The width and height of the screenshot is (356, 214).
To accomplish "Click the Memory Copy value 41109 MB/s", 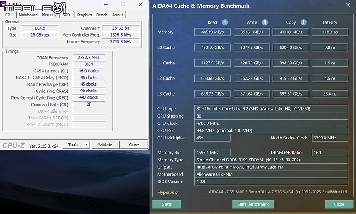I will point(291,32).
